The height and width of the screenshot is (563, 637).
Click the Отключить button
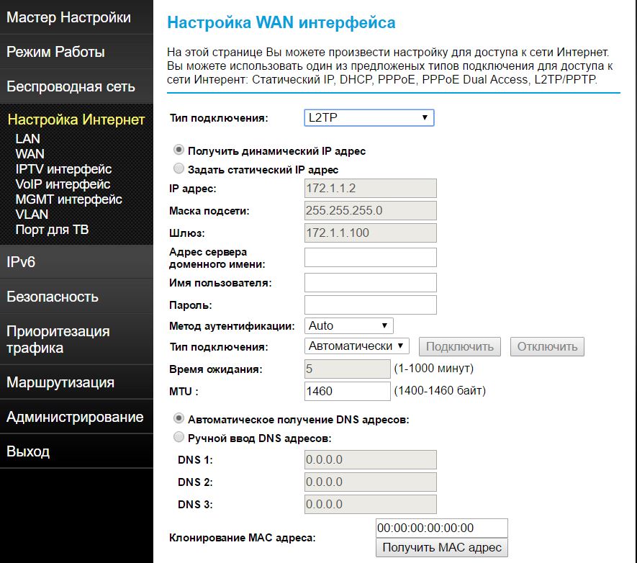tap(547, 346)
